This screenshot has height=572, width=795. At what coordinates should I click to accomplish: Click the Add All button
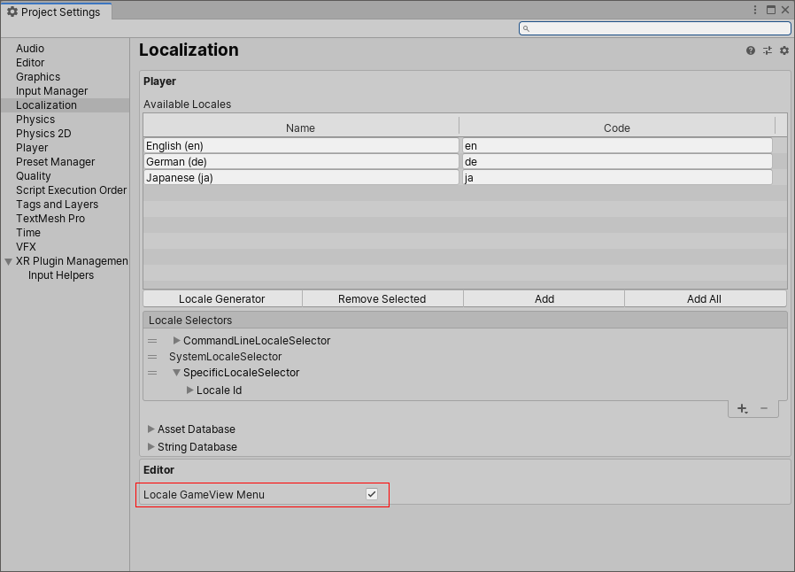(705, 298)
